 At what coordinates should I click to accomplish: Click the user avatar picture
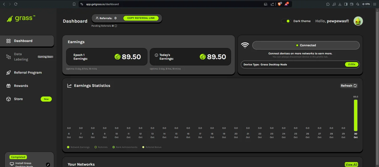click(358, 21)
